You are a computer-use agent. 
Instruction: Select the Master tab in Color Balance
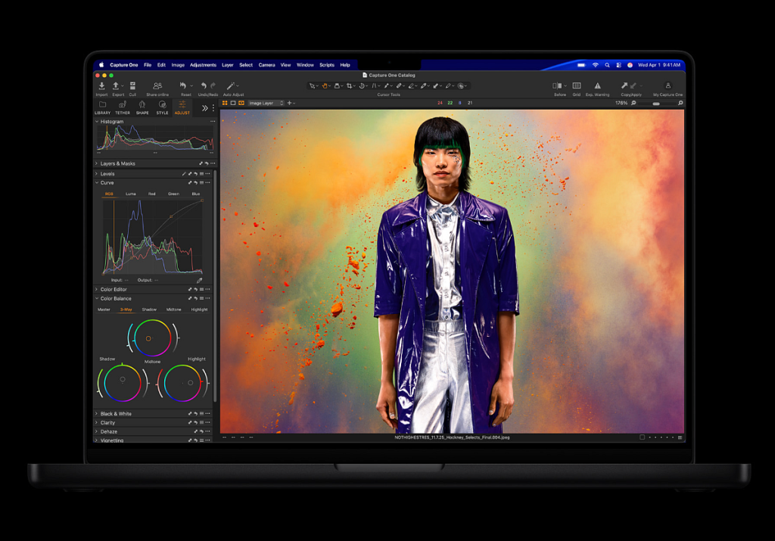[104, 309]
